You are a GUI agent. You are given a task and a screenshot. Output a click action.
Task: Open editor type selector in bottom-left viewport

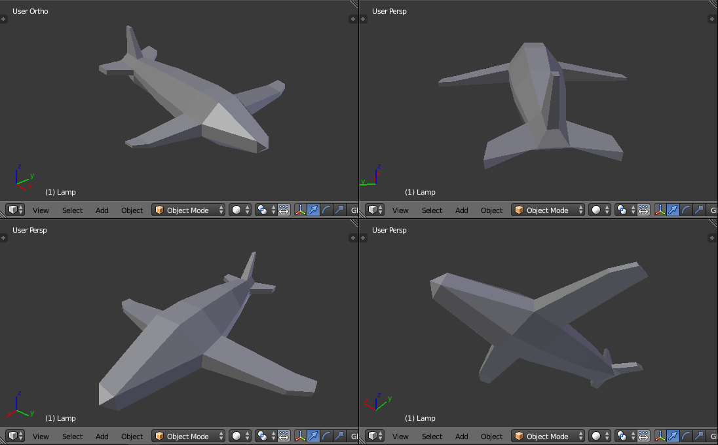[15, 436]
